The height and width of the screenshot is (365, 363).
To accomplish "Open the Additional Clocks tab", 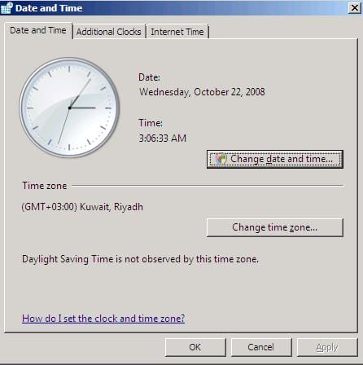I will (109, 32).
